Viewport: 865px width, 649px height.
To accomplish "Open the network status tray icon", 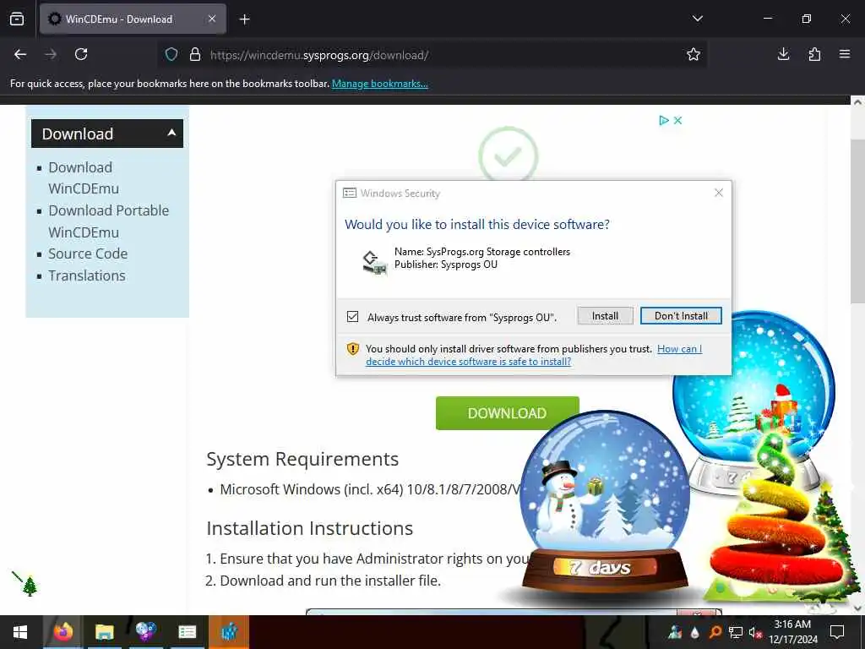I will tap(736, 632).
